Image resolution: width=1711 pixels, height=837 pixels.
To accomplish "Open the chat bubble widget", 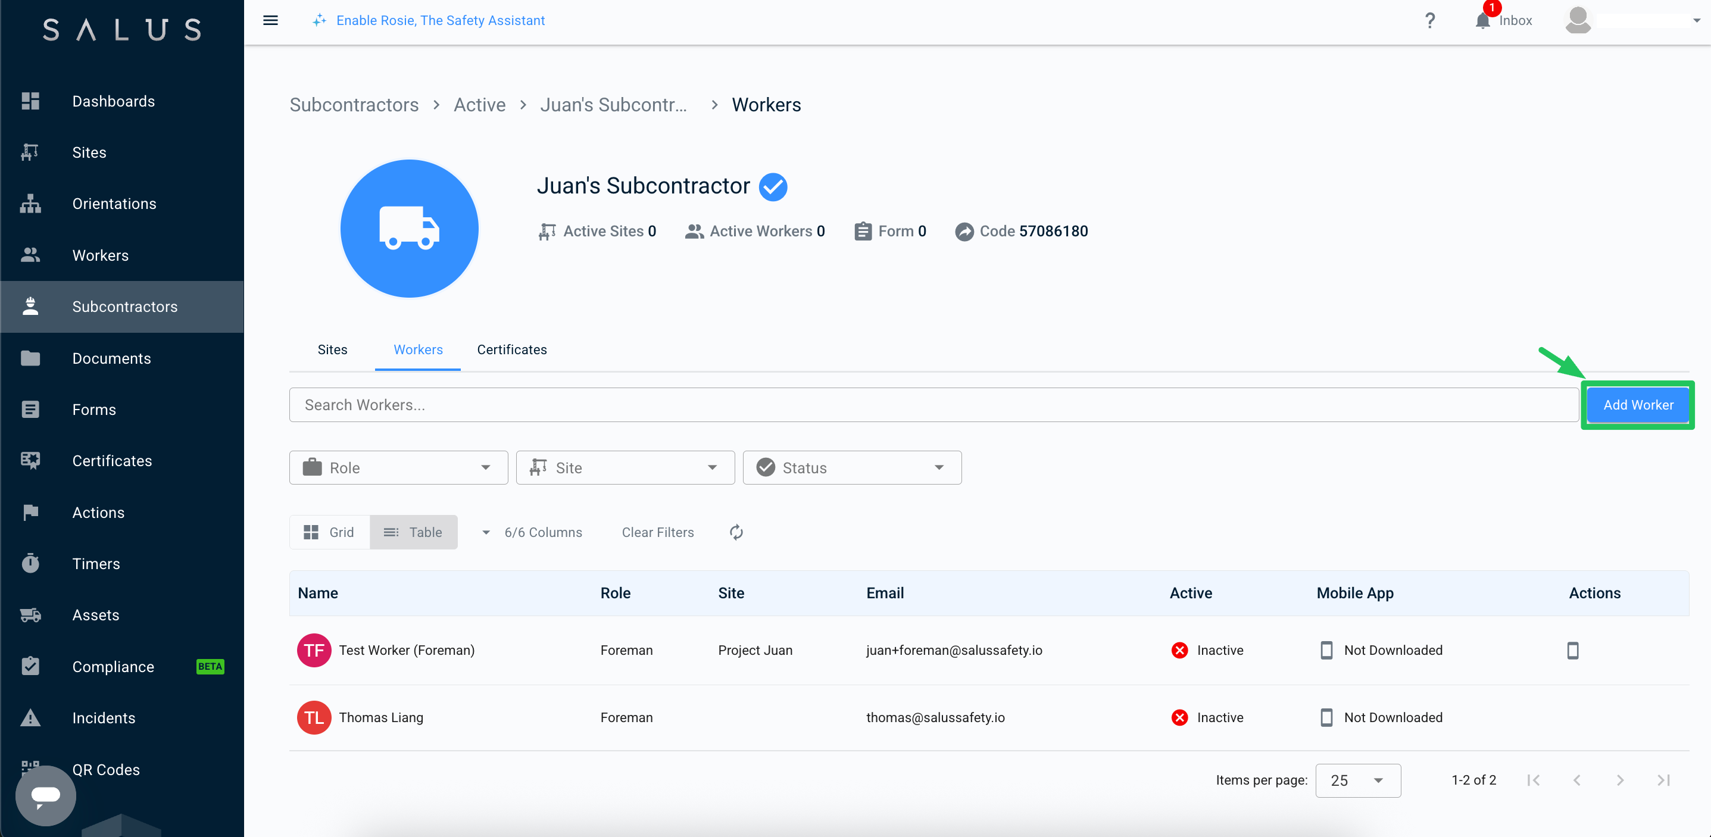I will pyautogui.click(x=46, y=795).
